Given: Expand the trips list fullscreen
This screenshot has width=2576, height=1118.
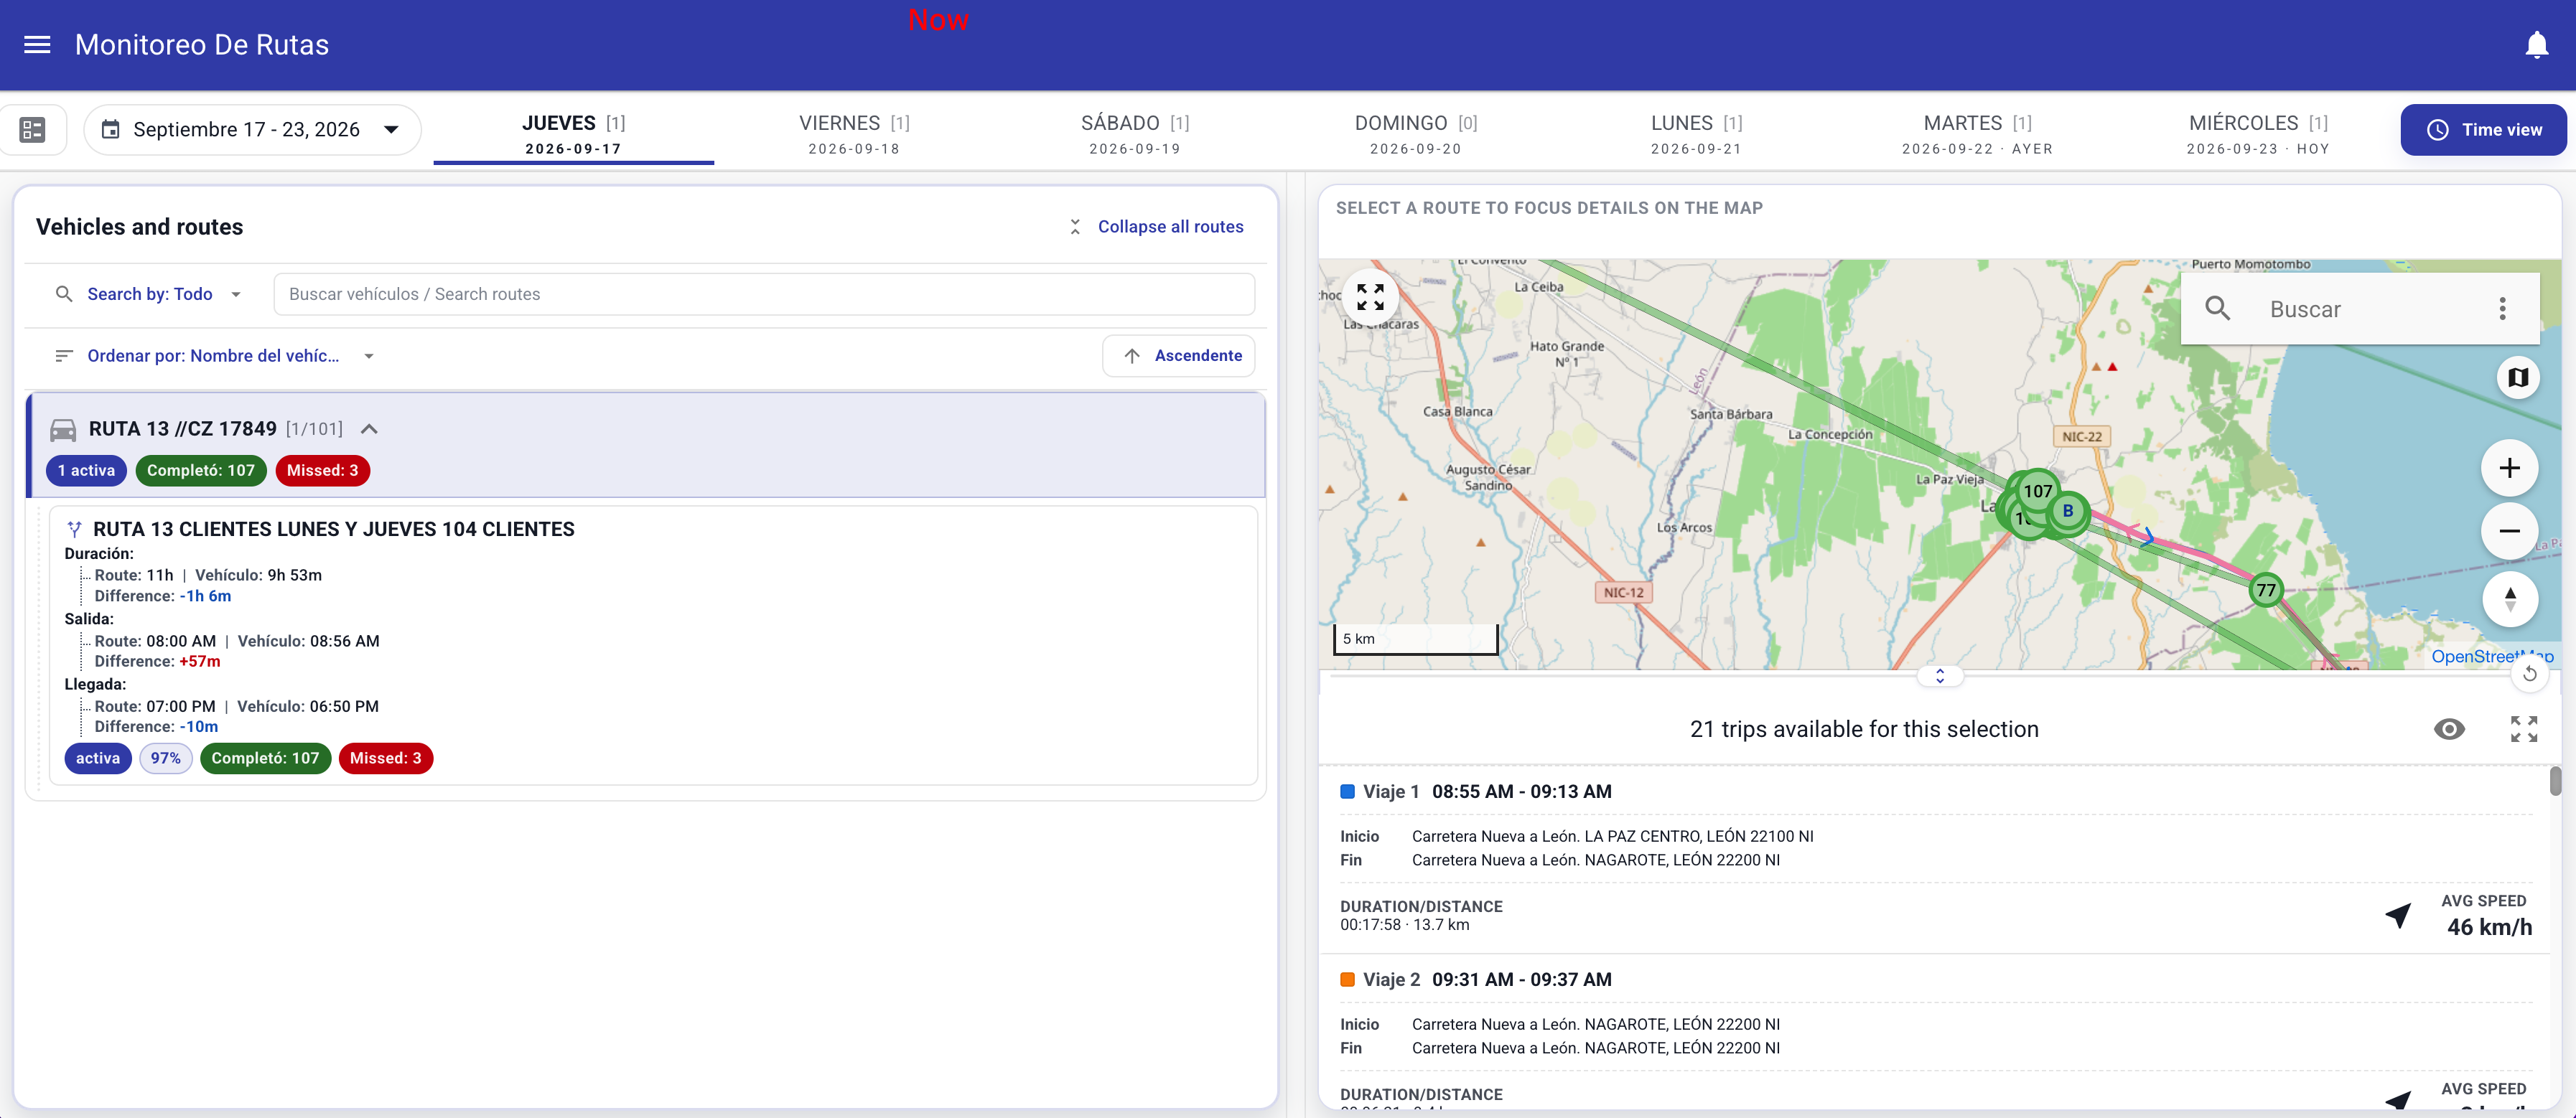Looking at the screenshot, I should [2523, 729].
